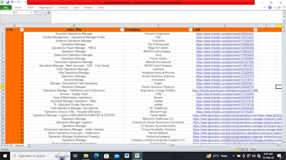Click the blue Excel Help question mark icon
This screenshot has width=286, height=160.
[x=270, y=8]
